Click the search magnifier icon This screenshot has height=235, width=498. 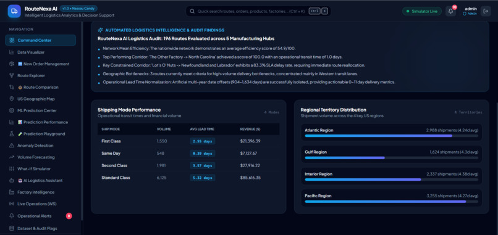[192, 11]
